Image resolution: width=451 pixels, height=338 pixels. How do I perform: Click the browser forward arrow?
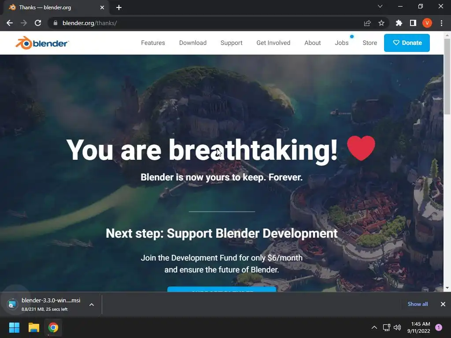(x=24, y=23)
